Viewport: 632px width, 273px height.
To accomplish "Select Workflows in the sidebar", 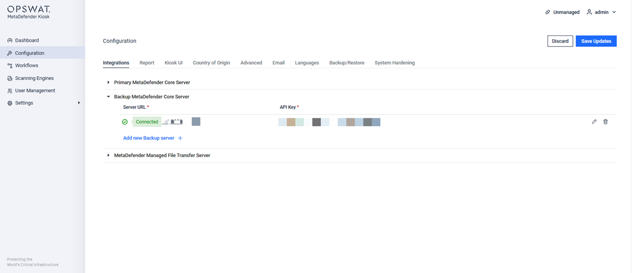I will coord(27,65).
